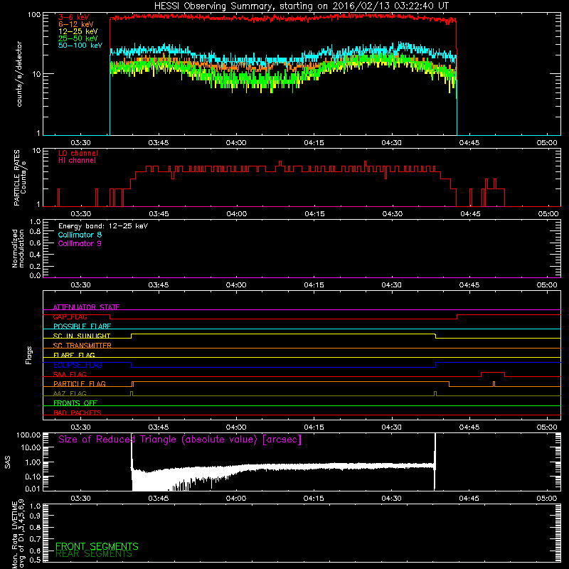Click the 10.00 value on SAS axis
The image size is (569, 569).
30,447
